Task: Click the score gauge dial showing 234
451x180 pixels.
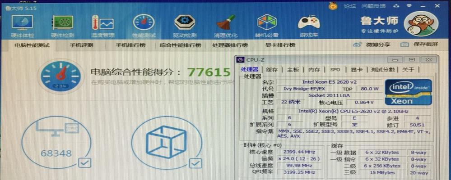Action: click(60, 76)
